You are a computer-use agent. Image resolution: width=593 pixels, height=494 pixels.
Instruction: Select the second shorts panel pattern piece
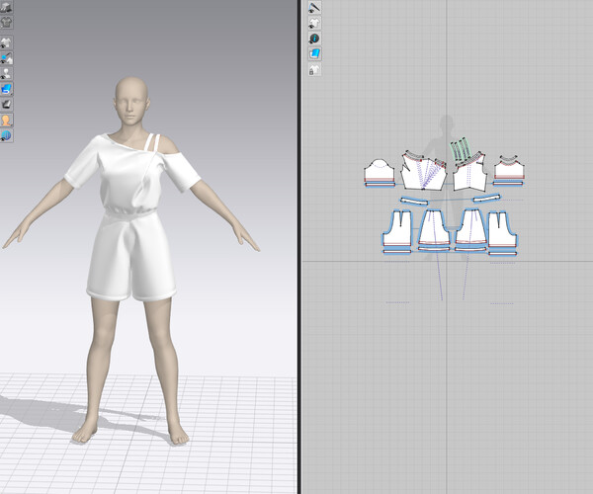point(434,227)
